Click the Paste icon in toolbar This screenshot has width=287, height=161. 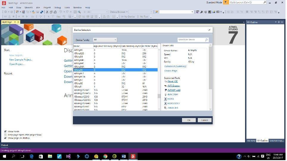pos(55,12)
